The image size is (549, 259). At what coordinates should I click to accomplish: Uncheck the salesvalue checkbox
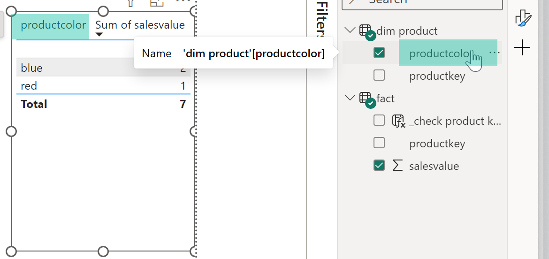379,165
